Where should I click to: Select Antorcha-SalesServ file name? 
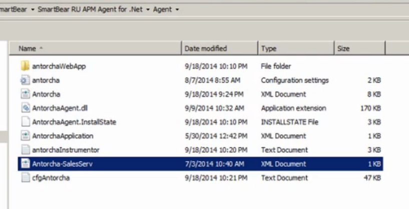63,164
